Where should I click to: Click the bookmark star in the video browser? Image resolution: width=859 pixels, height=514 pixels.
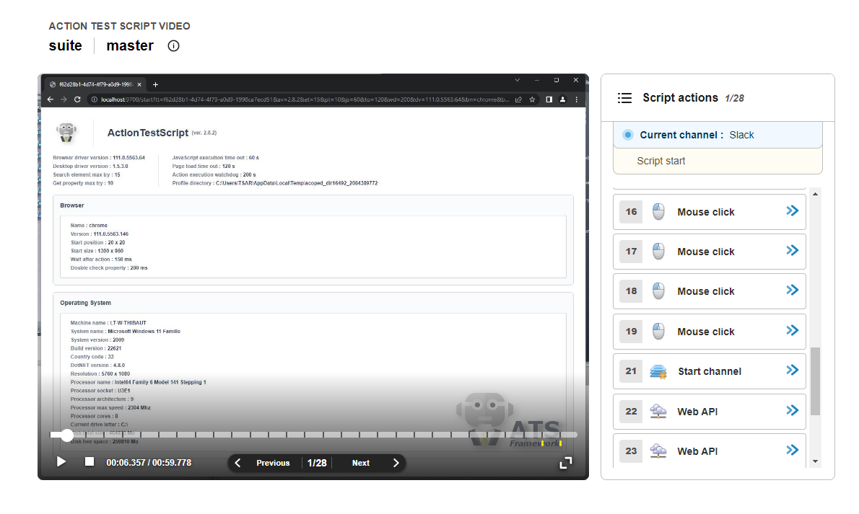(532, 99)
